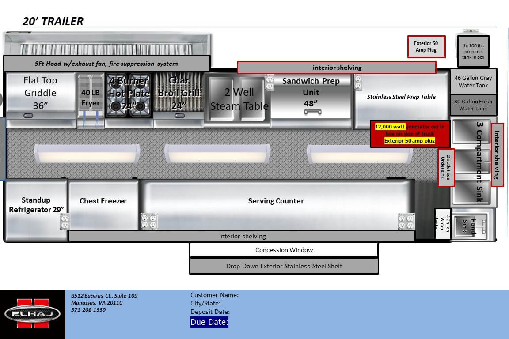Viewport: 509px width, 339px height.
Task: Click the Standup Refrigerator 29" outlet
Action: pyautogui.click(x=65, y=222)
